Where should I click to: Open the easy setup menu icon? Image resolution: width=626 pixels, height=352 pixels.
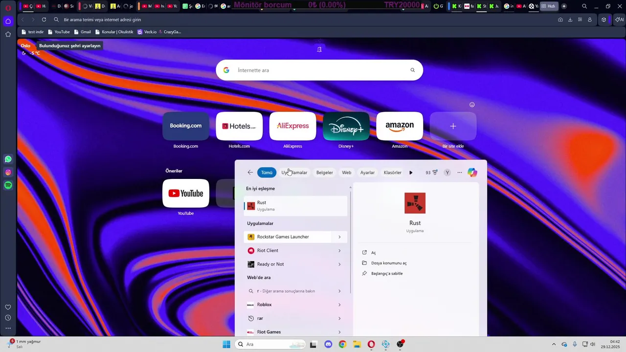[x=580, y=20]
